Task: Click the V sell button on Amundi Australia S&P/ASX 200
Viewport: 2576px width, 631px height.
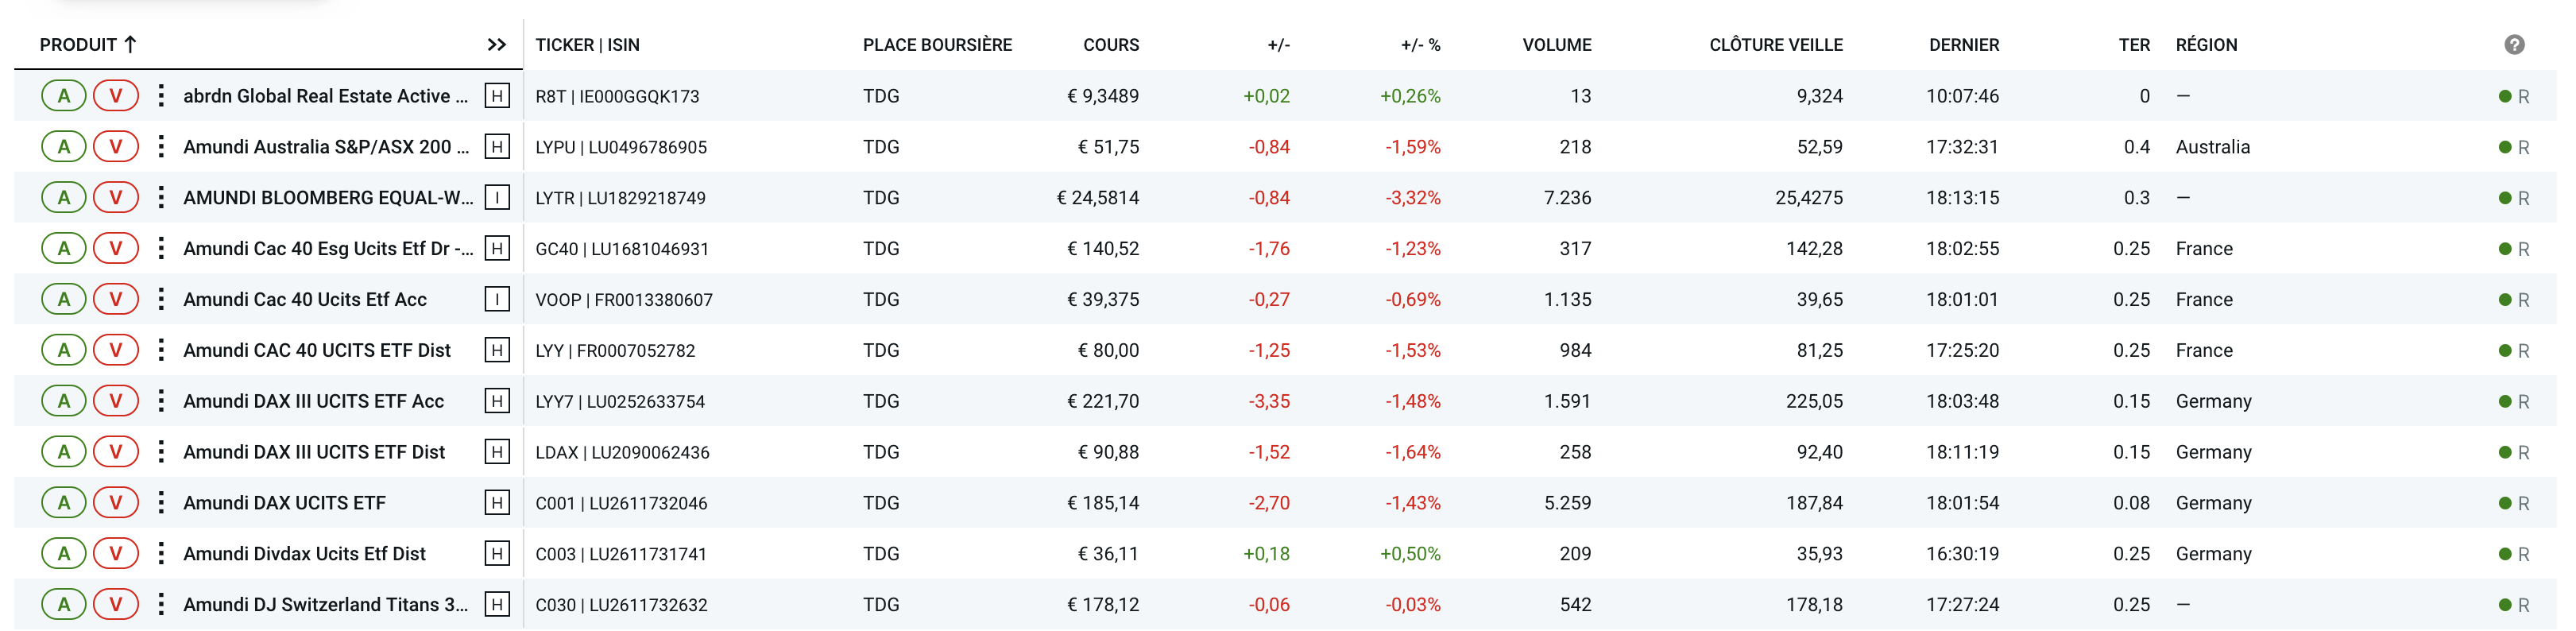Action: coord(116,146)
